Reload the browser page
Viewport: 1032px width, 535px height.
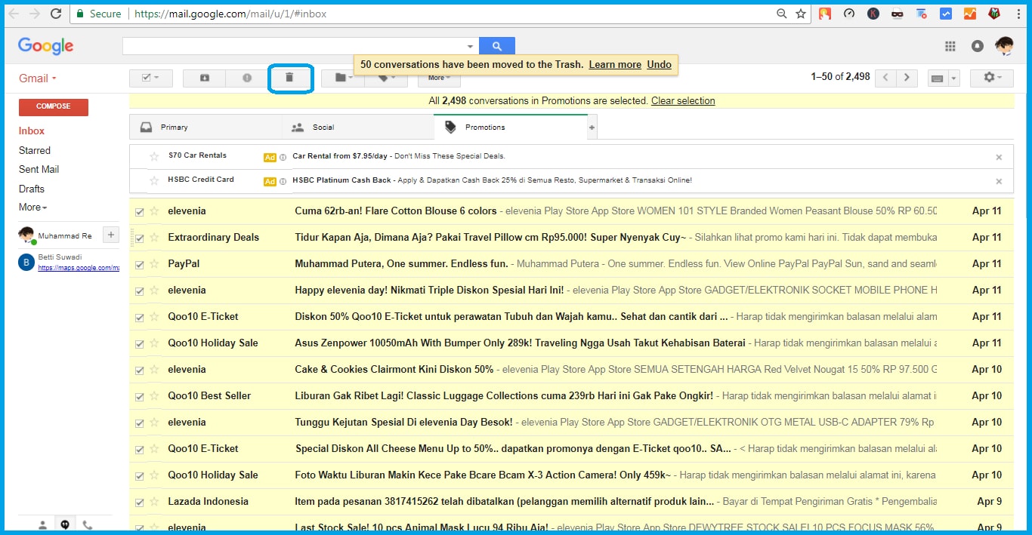[56, 14]
